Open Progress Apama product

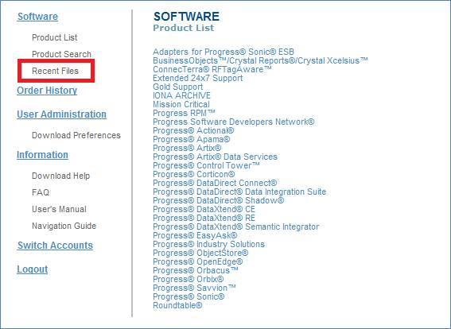(x=192, y=139)
